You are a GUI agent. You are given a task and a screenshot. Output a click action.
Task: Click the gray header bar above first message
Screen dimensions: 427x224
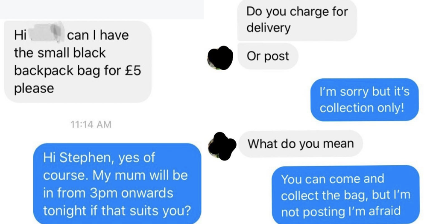pyautogui.click(x=102, y=9)
